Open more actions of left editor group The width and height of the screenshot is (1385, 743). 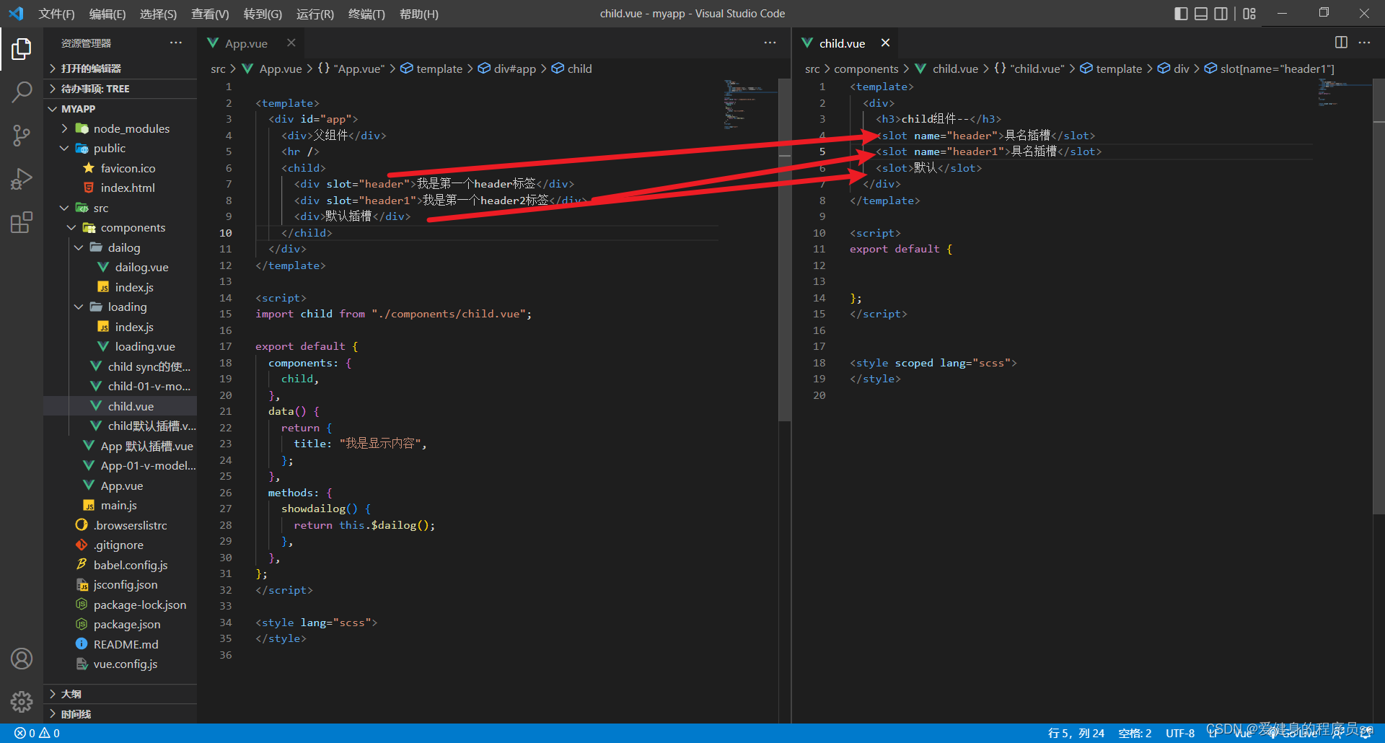[x=770, y=43]
